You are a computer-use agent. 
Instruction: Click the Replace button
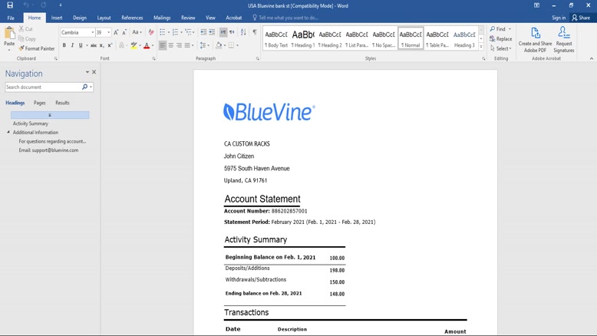click(501, 39)
